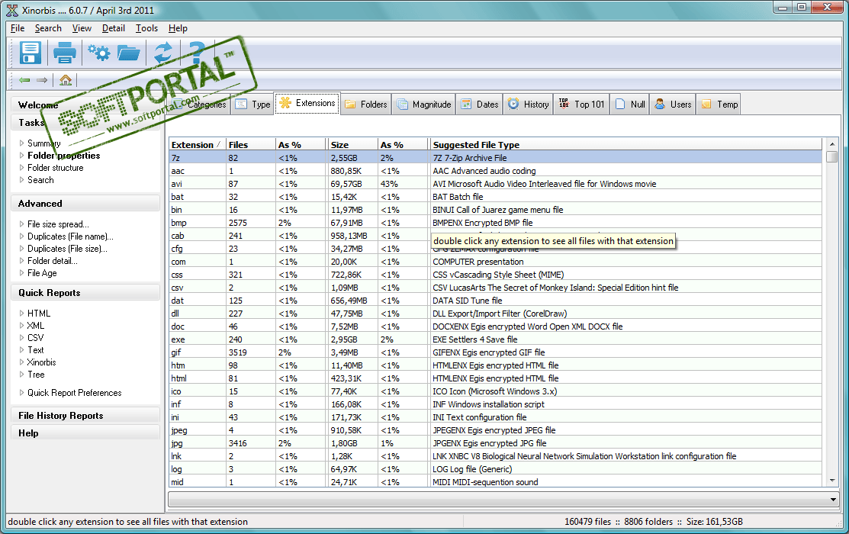Open File size spread... report
Viewport: 849px width, 534px height.
click(x=59, y=224)
